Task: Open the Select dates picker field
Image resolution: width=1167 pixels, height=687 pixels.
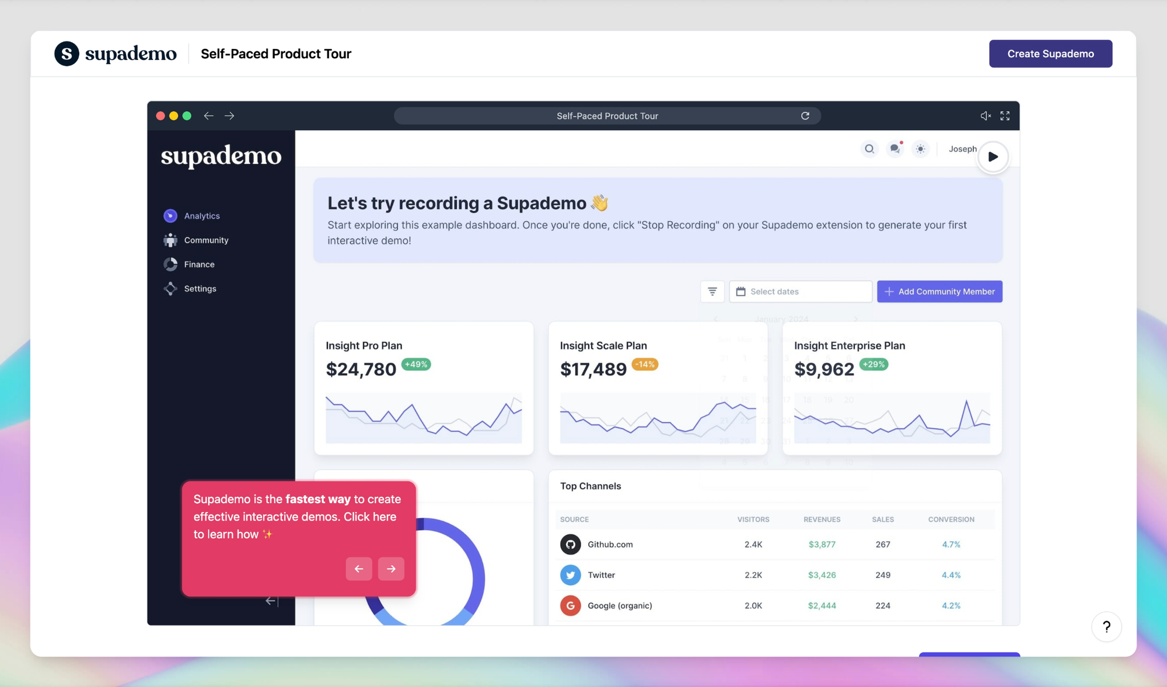Action: [801, 292]
